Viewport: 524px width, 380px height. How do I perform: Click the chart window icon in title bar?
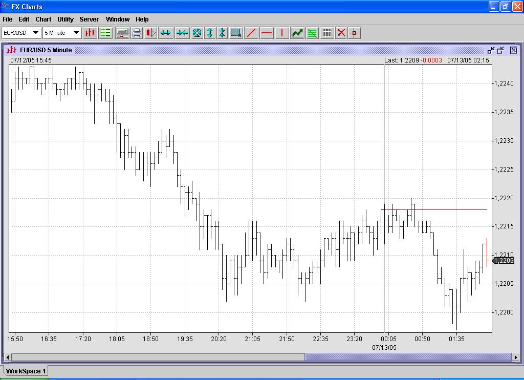(x=12, y=50)
